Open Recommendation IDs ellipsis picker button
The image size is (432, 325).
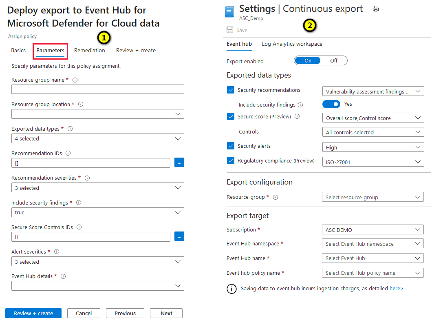coord(179,162)
